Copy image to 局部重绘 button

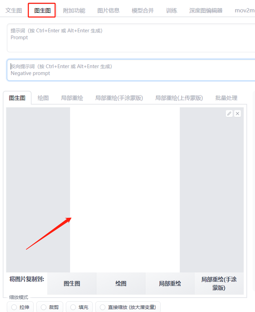tap(170, 283)
